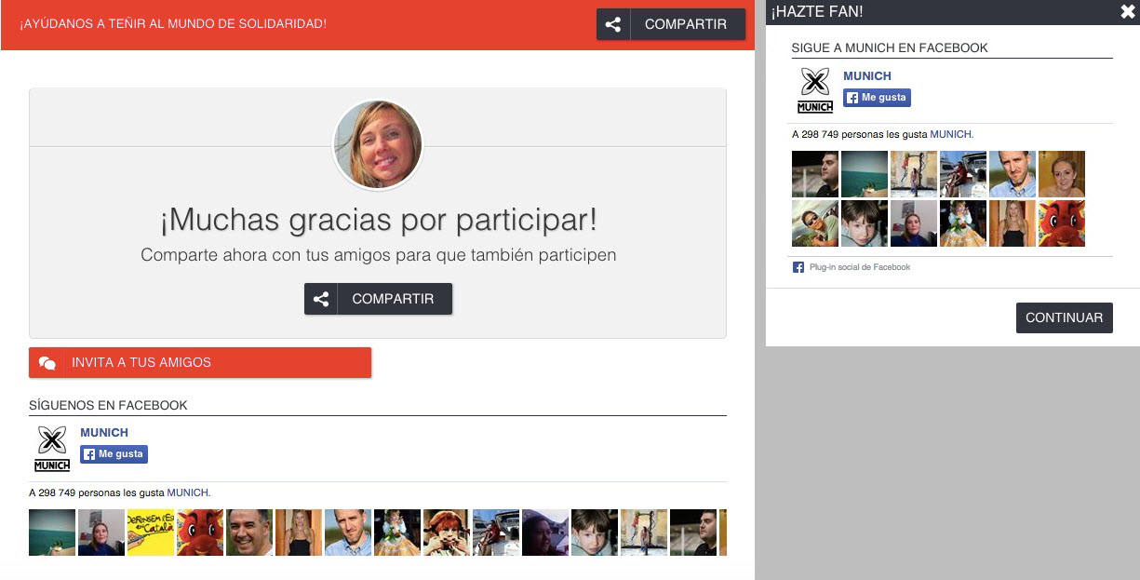
Task: Open the MUNICH page link under SÍGUENOS EN FACEBOOK
Action: point(104,432)
